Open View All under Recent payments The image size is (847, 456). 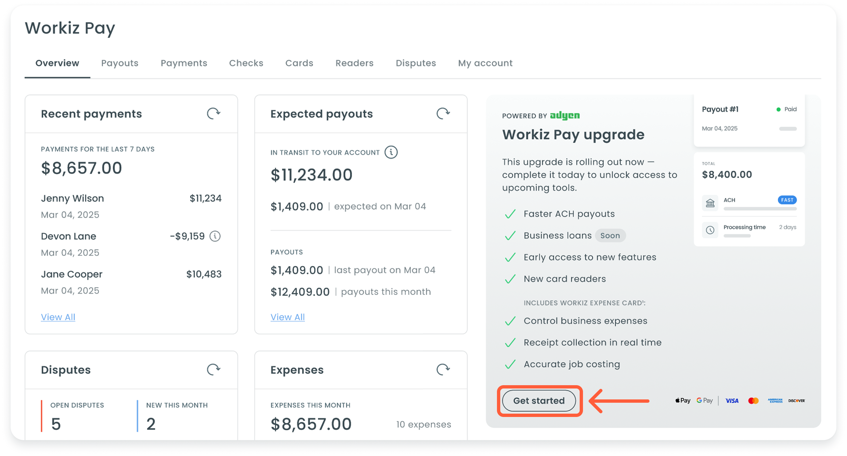(58, 317)
